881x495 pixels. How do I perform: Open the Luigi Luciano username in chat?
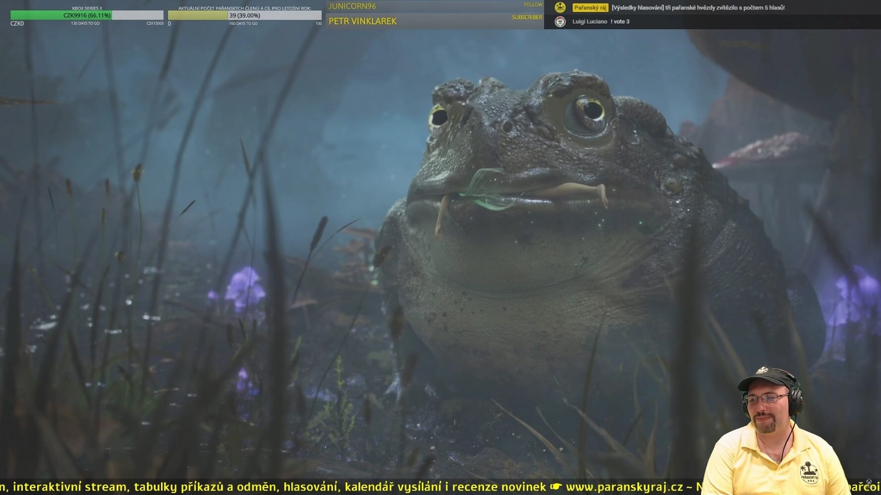(589, 22)
